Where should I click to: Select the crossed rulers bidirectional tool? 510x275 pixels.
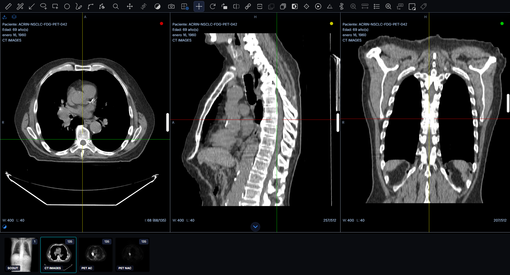[20, 6]
